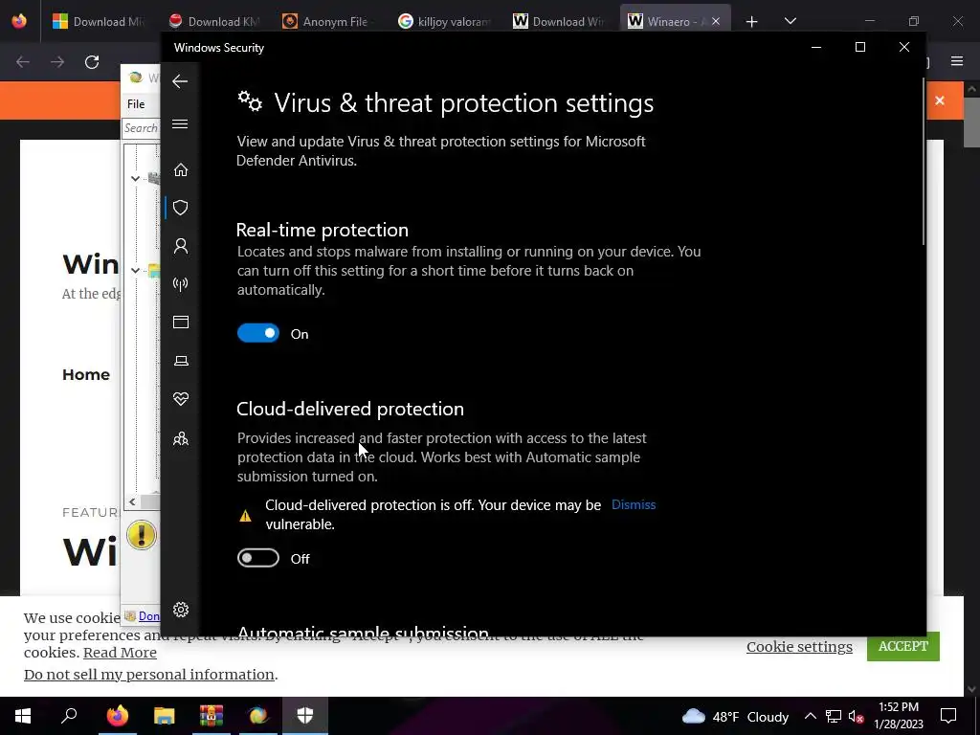Click the Firefox forward navigation arrow
The image size is (980, 735).
point(57,62)
